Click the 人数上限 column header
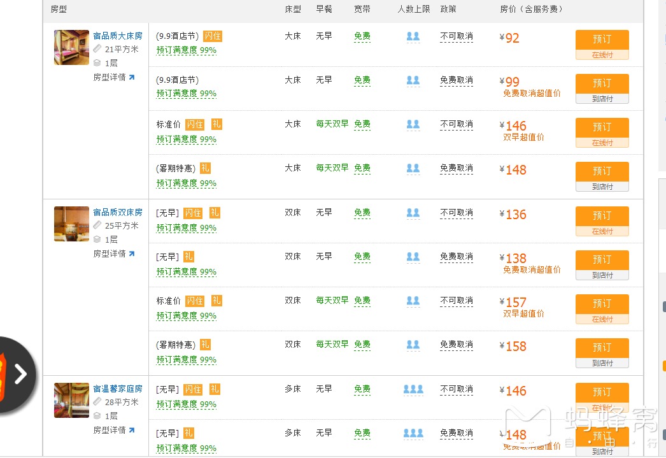666x458 pixels. (414, 9)
